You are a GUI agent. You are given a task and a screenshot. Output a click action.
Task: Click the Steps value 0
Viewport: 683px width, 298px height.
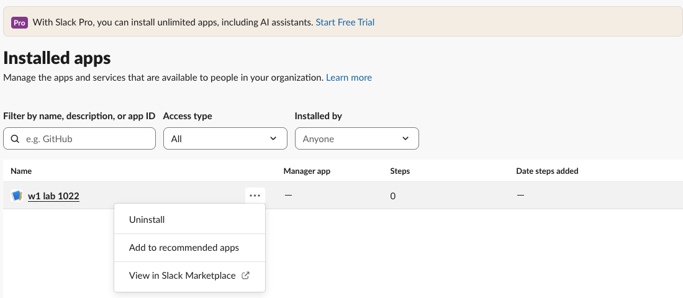[393, 196]
